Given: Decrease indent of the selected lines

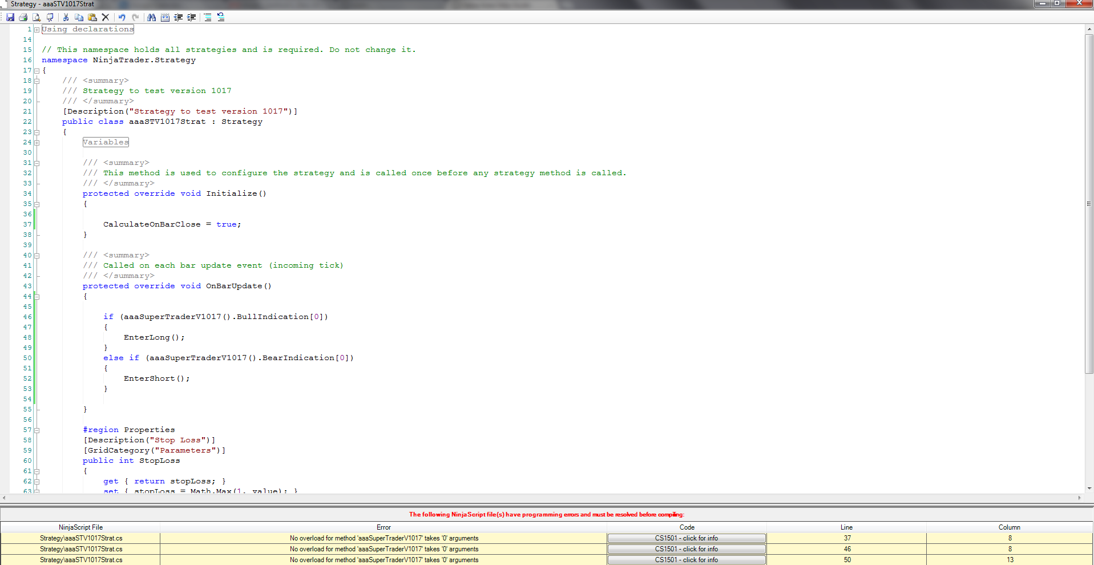Looking at the screenshot, I should [178, 17].
